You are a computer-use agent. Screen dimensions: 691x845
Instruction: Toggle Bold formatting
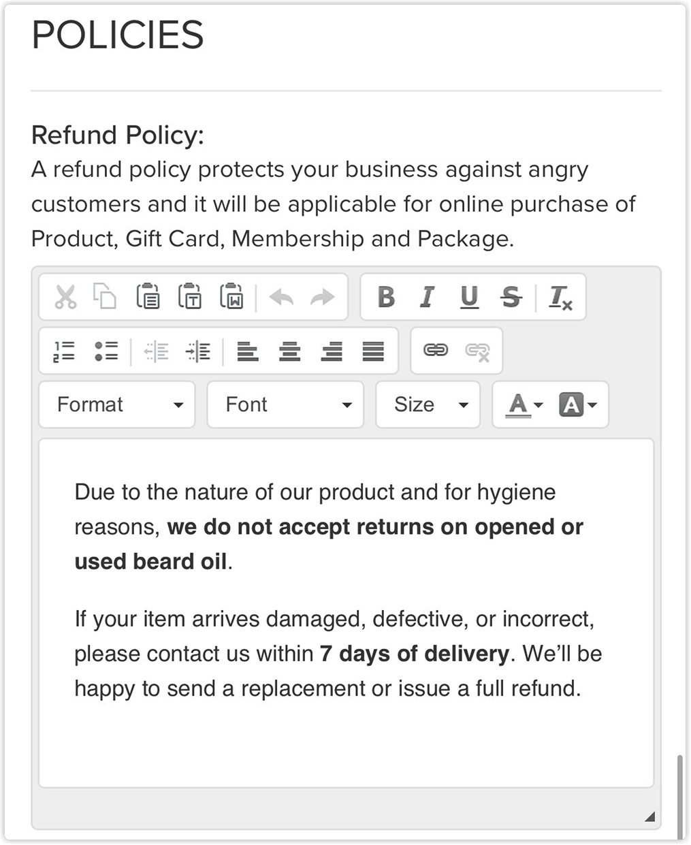tap(386, 297)
